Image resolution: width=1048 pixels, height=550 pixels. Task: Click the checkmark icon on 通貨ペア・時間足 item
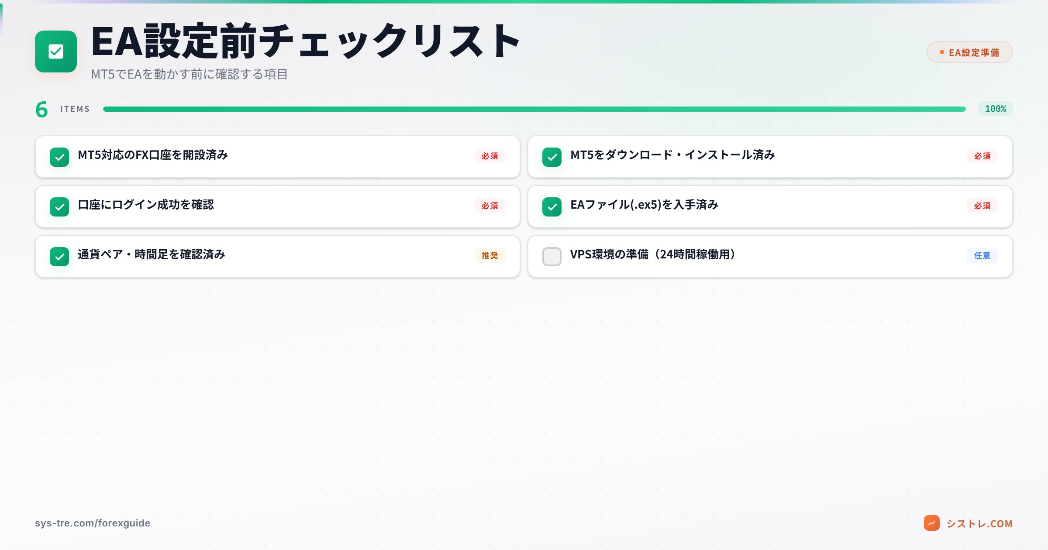pos(60,257)
